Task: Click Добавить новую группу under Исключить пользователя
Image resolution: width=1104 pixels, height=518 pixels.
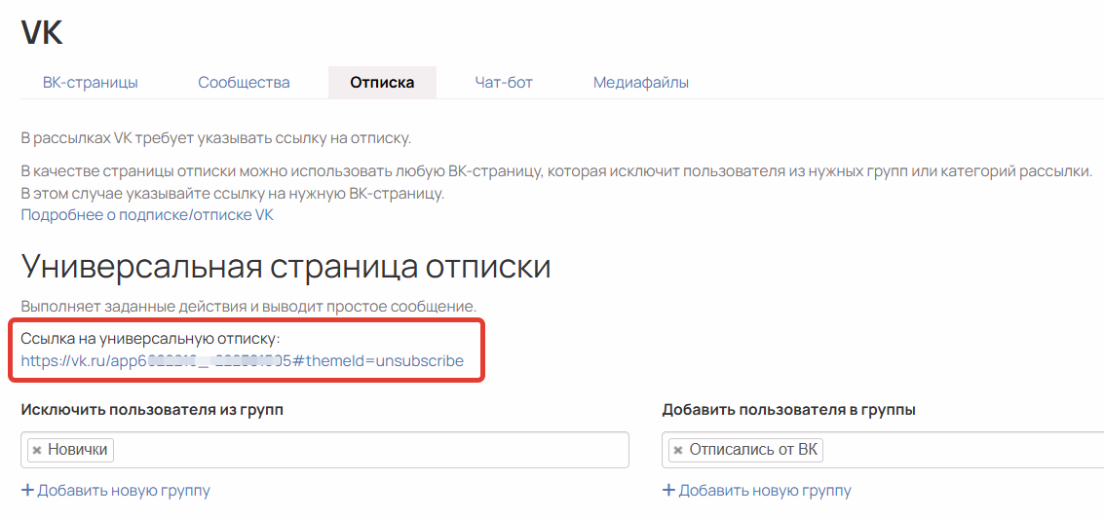Action: 116,490
